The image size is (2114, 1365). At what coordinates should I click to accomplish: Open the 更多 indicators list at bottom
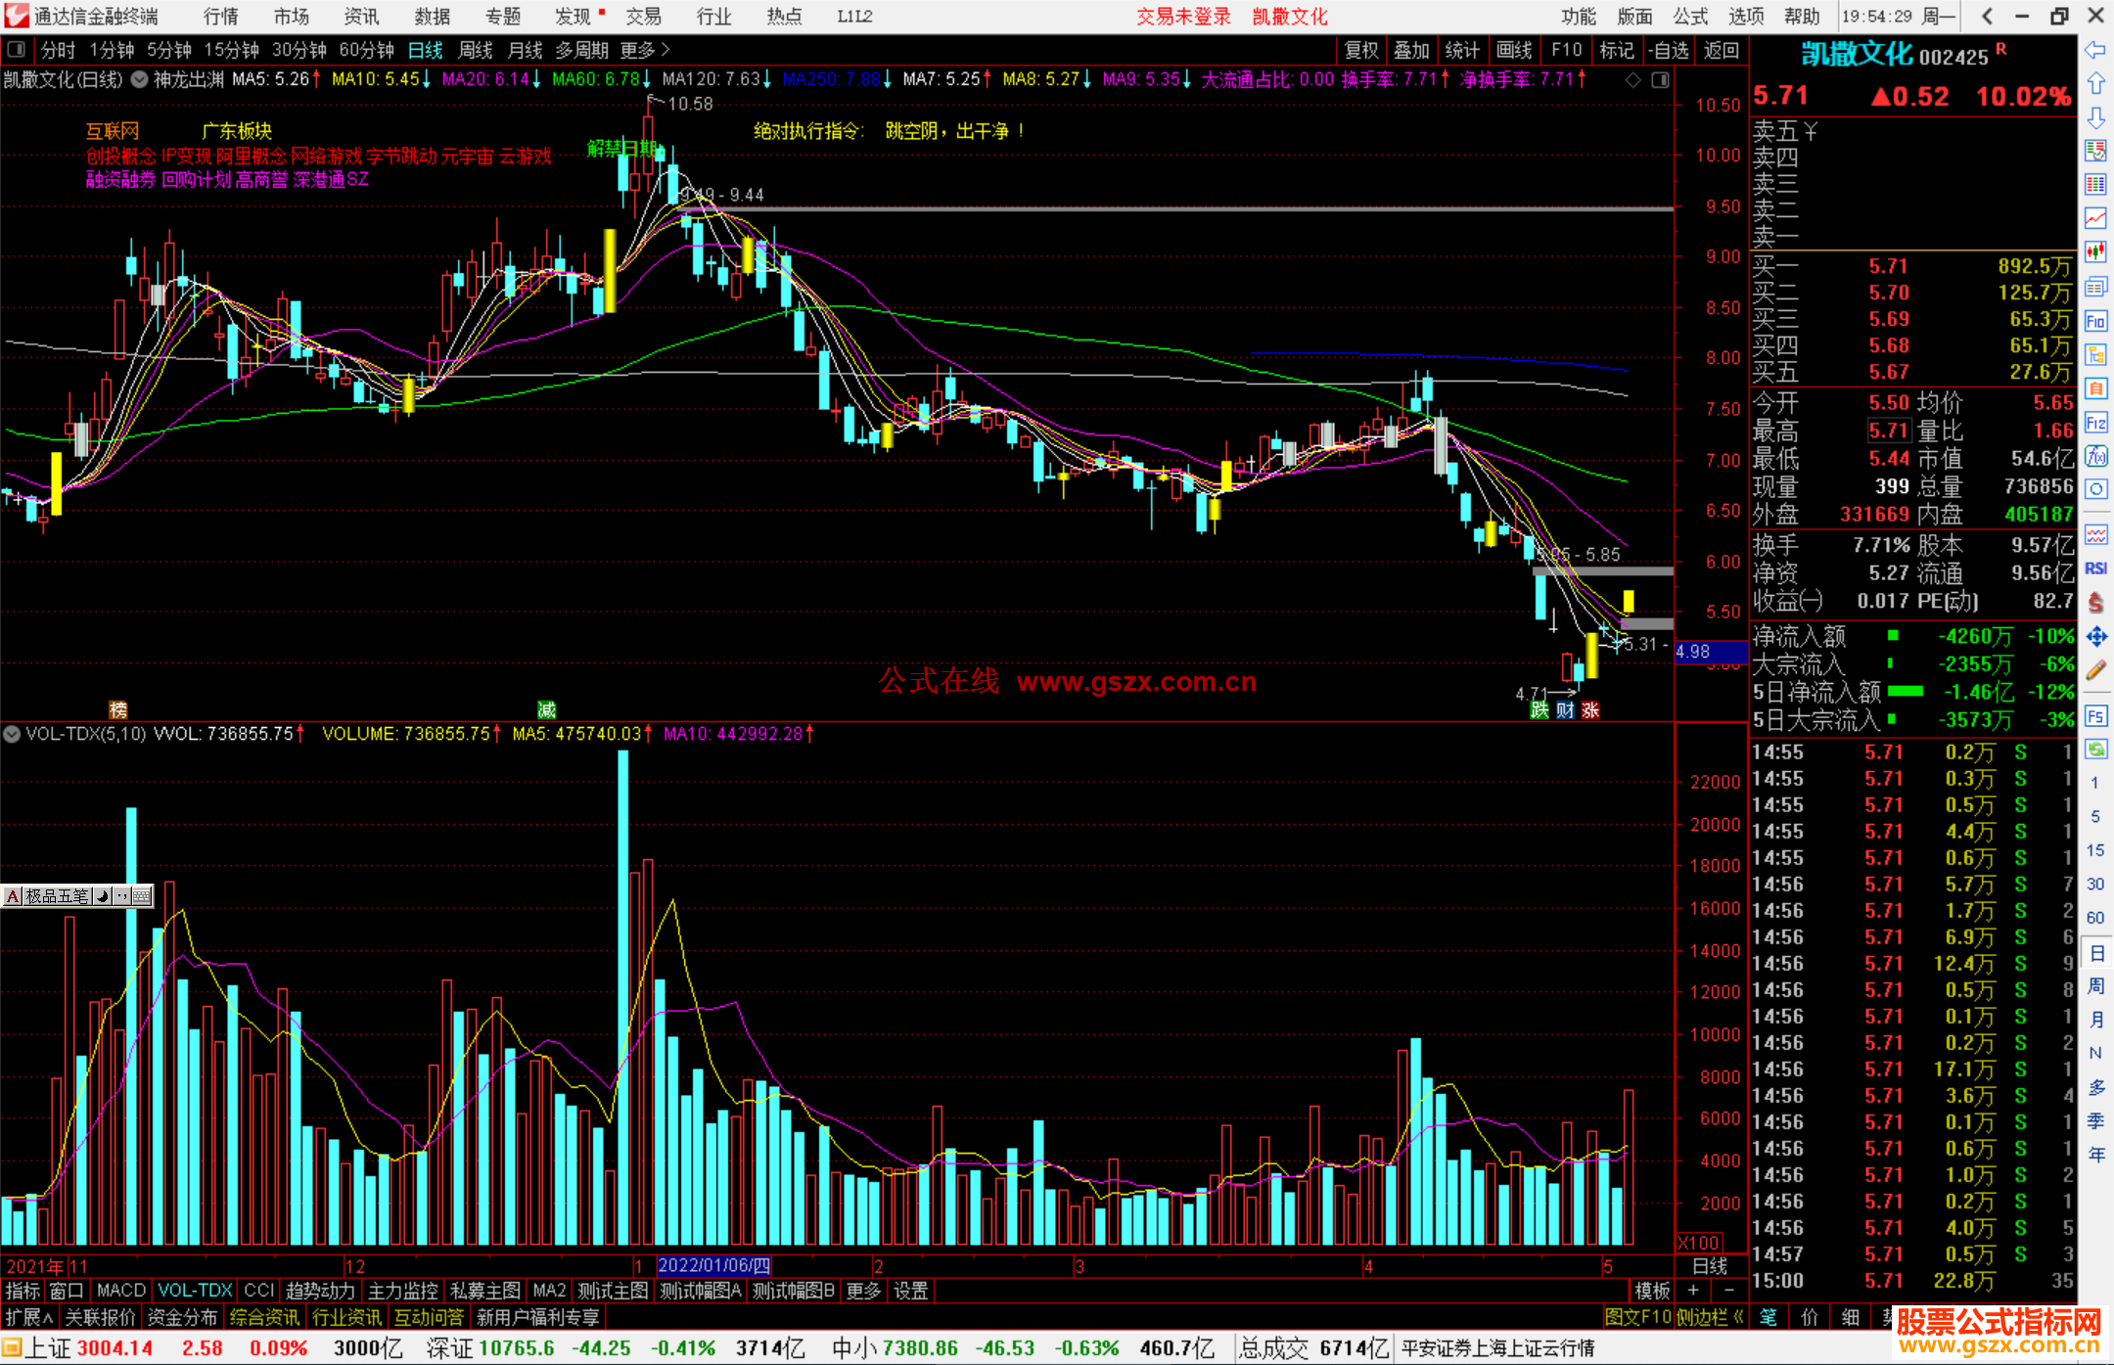(x=863, y=1291)
